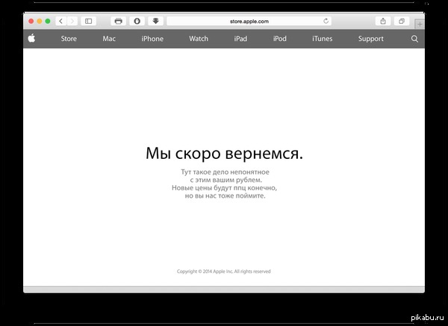Screen dimensions: 448x326
Task: Show all tabs overview button
Action: [402, 22]
